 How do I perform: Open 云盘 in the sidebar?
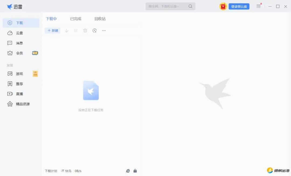point(19,33)
